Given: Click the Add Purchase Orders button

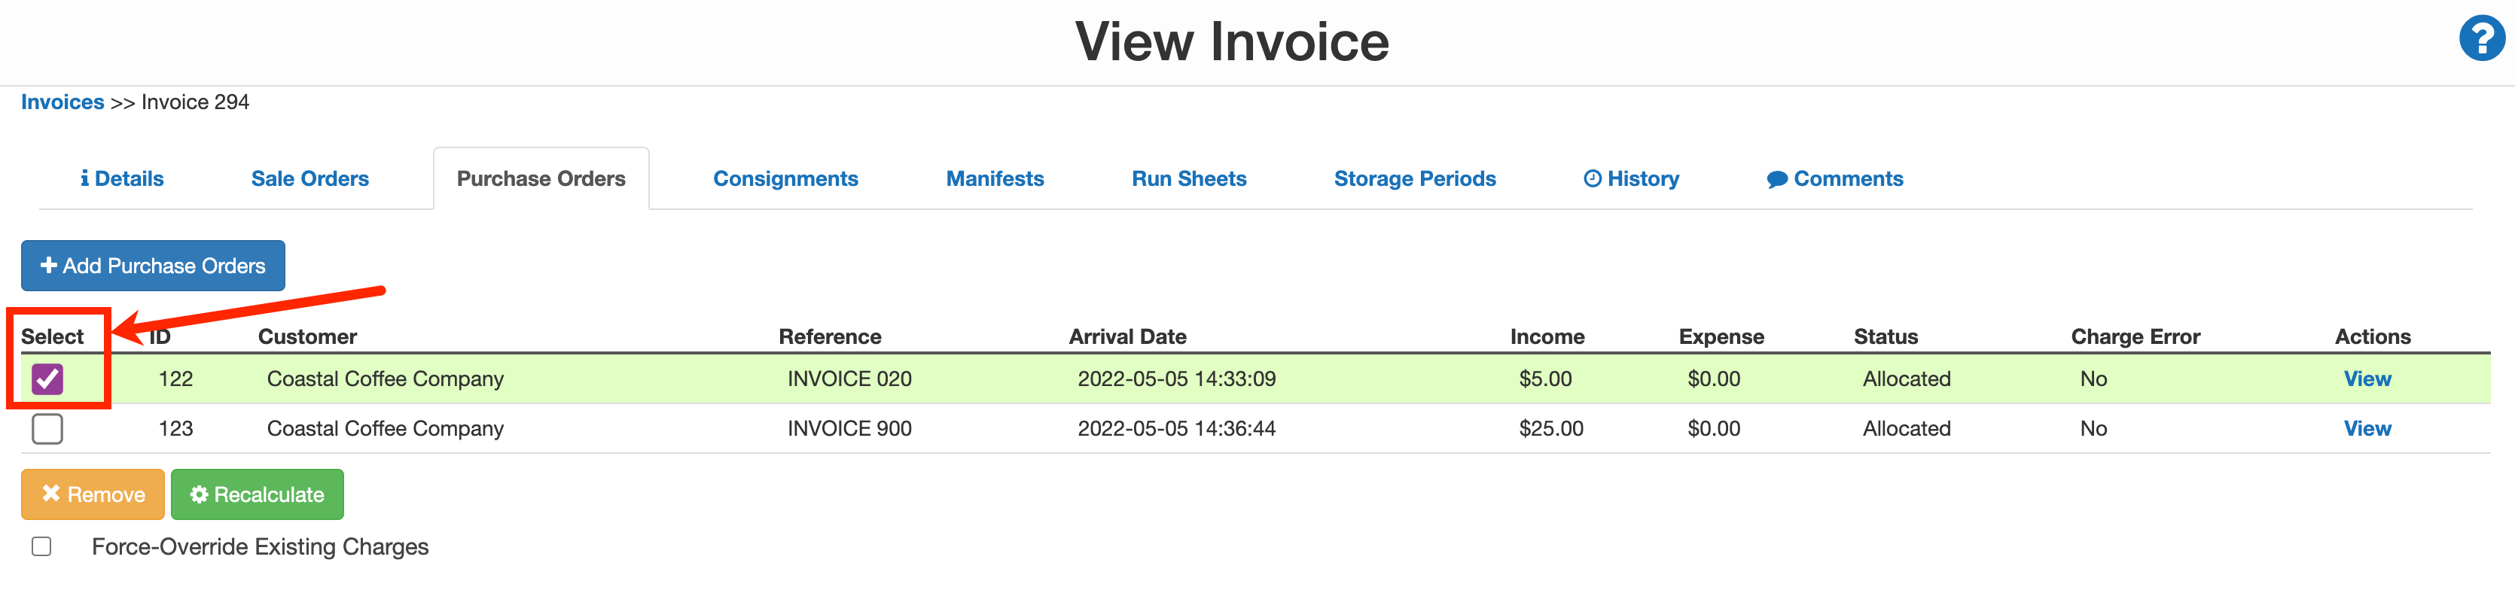Looking at the screenshot, I should pos(152,264).
